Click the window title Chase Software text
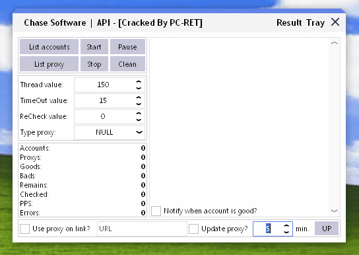The width and height of the screenshot is (359, 255). [x=55, y=22]
